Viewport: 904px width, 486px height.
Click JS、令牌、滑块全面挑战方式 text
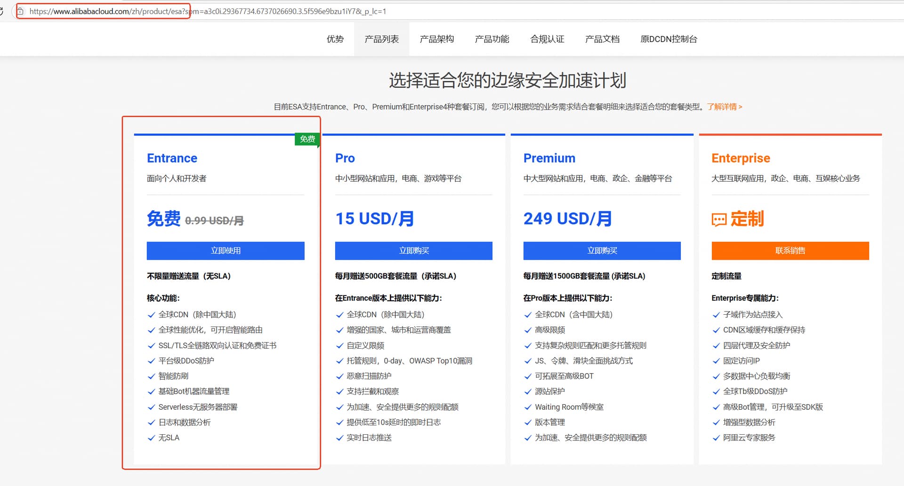point(584,361)
